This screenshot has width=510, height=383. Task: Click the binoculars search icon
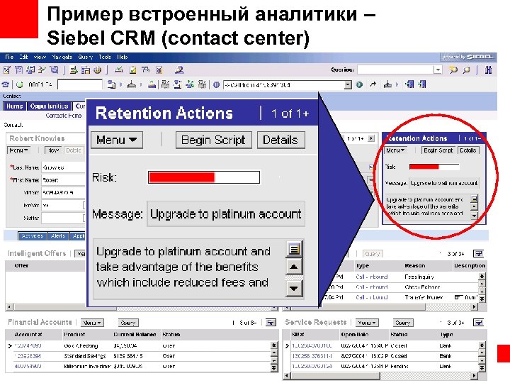click(488, 70)
